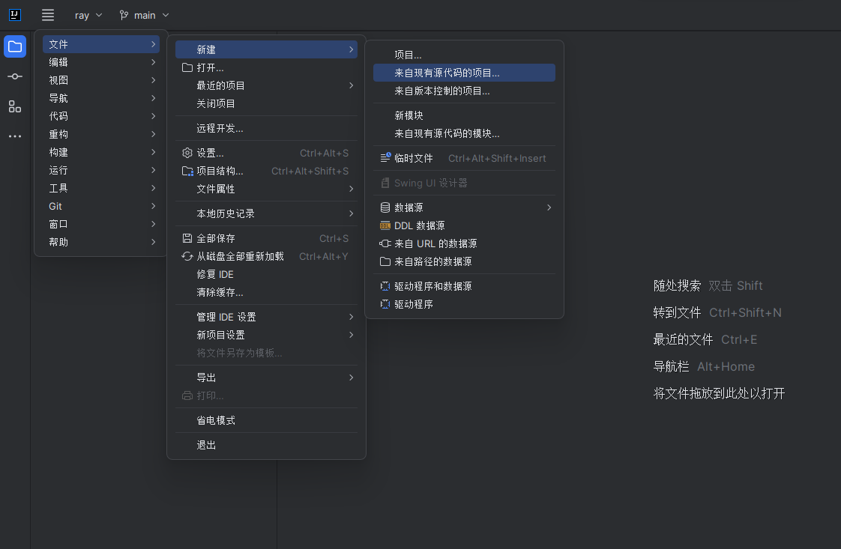
Task: Open the 窗口 menu
Action: [x=101, y=224]
